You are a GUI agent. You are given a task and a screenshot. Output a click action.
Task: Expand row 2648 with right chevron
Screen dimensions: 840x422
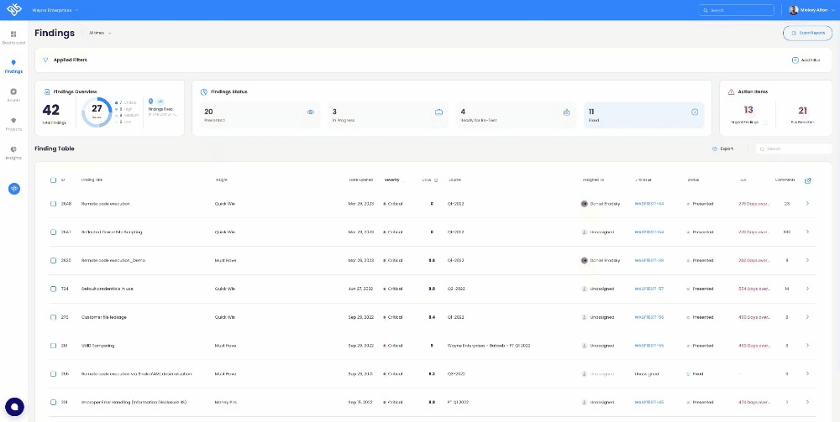[808, 204]
